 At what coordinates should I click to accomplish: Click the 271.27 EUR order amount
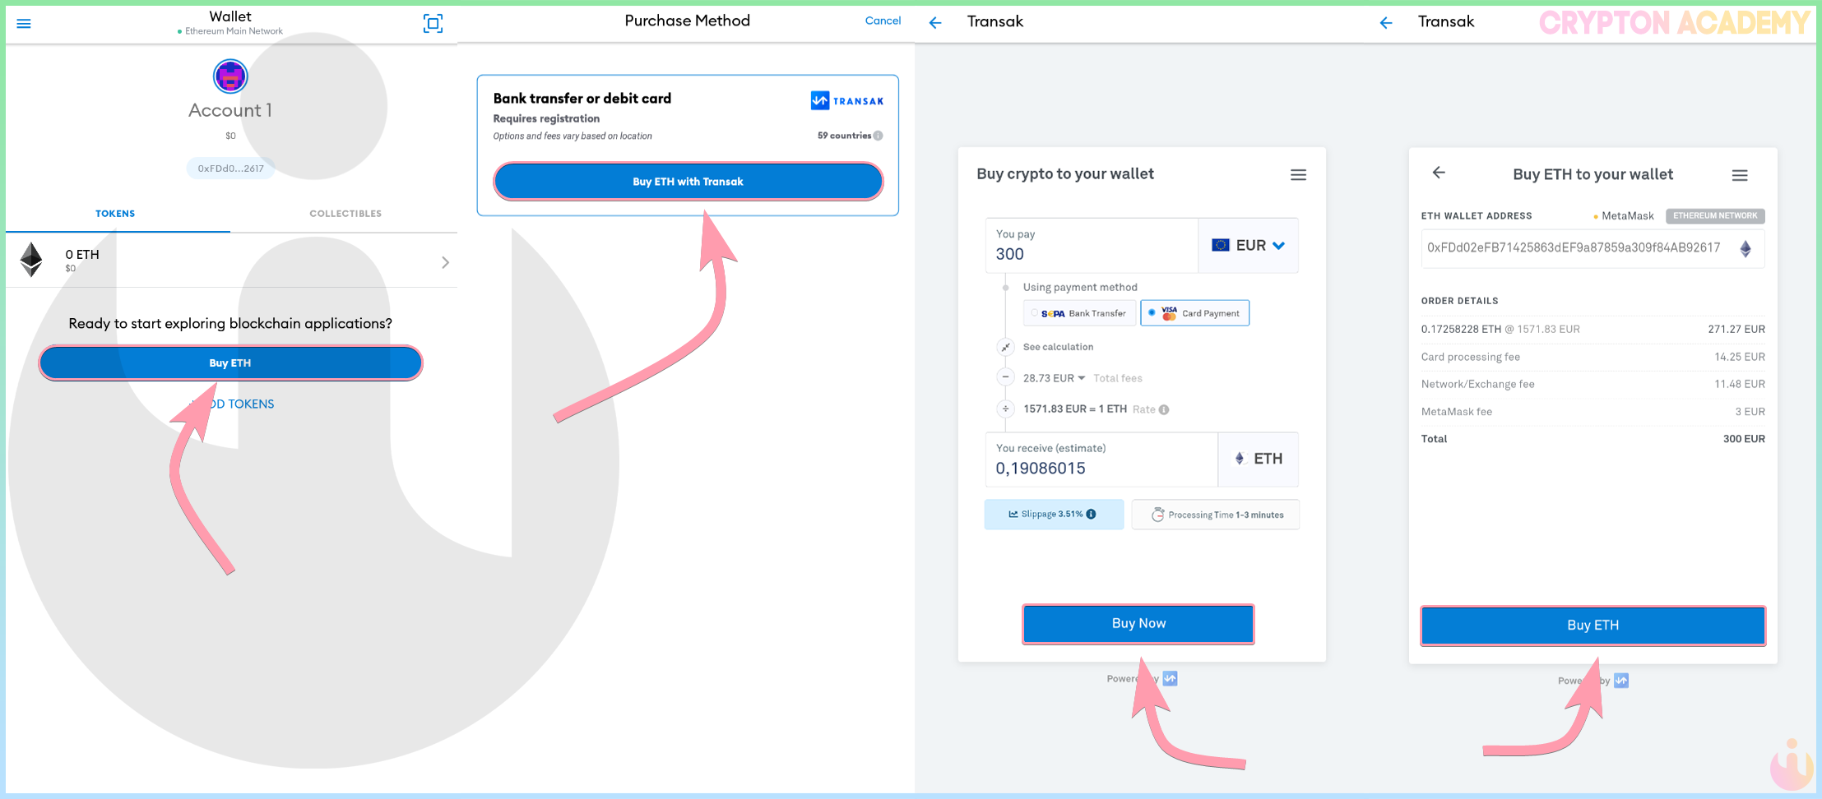pyautogui.click(x=1736, y=329)
